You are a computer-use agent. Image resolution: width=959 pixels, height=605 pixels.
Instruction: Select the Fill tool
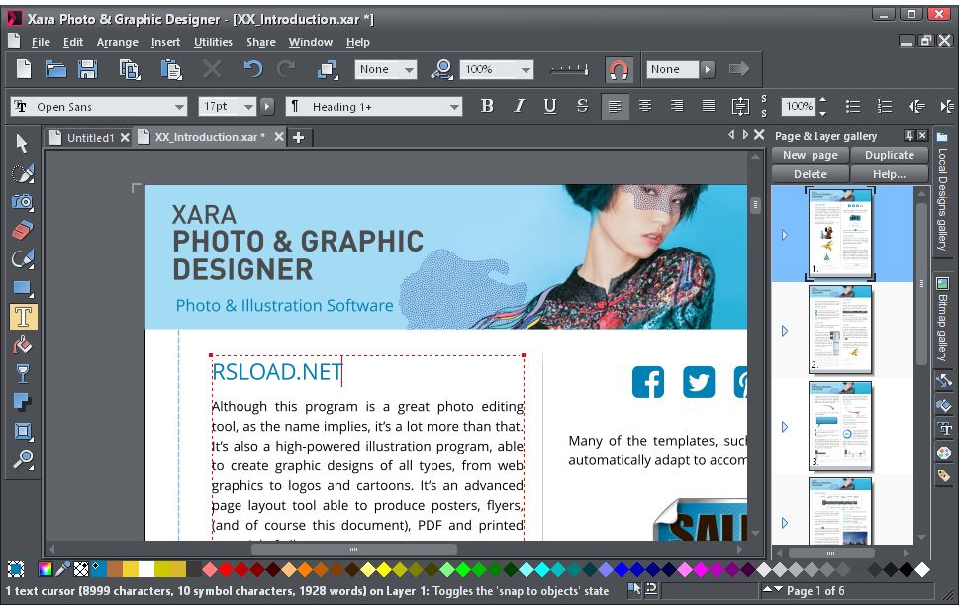22,346
